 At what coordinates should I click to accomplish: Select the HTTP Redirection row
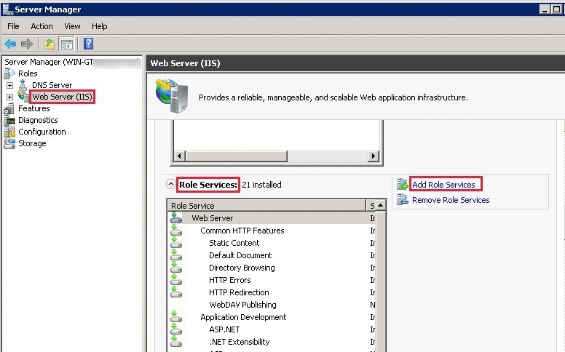(x=239, y=292)
